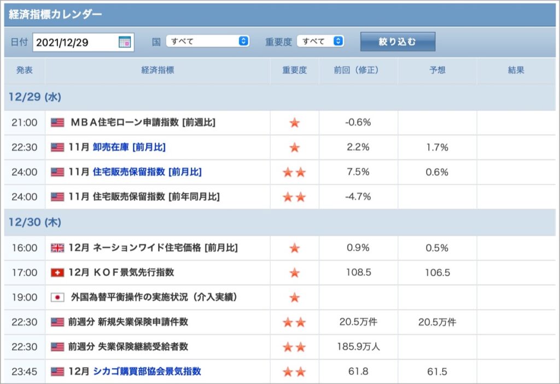Image resolution: width=560 pixels, height=384 pixels.
Task: Click the 12月 ＫＯＦ景気先行指数 text
Action: click(x=121, y=273)
